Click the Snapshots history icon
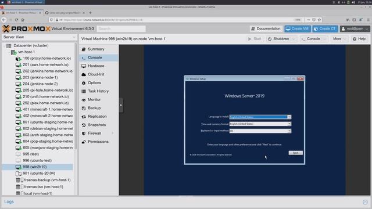 (x=84, y=125)
